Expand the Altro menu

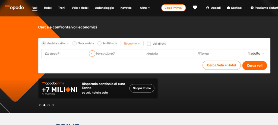click(x=145, y=8)
